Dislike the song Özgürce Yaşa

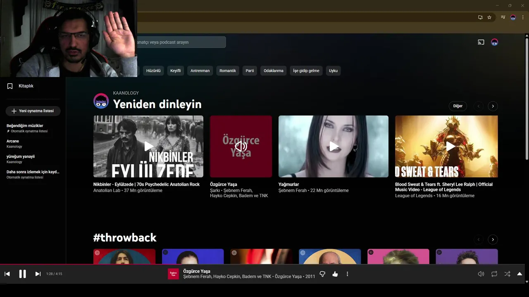(x=322, y=274)
